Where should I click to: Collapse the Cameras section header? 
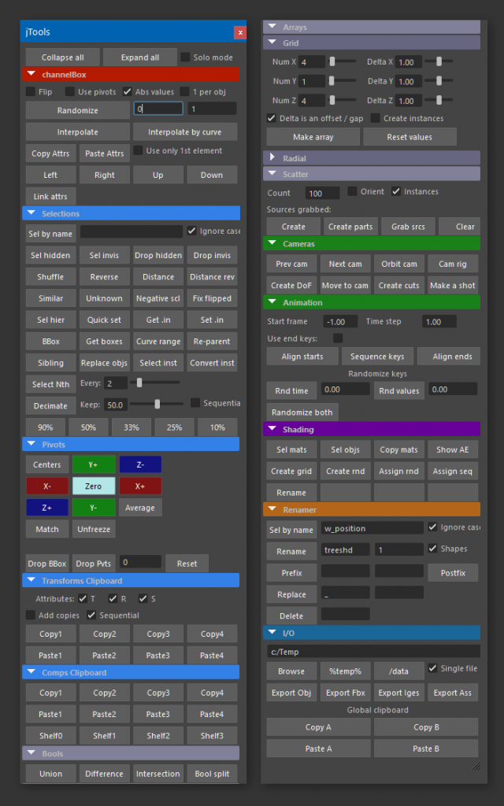coord(272,244)
